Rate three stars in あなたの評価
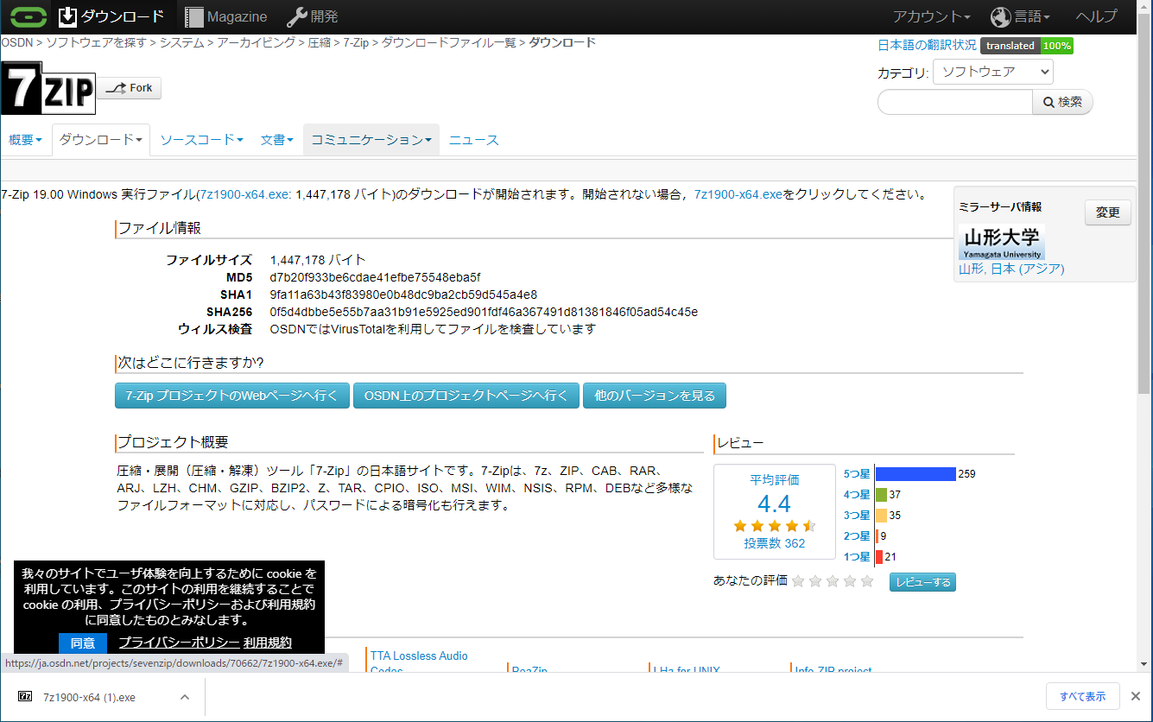Viewport: 1153px width, 722px height. (833, 581)
